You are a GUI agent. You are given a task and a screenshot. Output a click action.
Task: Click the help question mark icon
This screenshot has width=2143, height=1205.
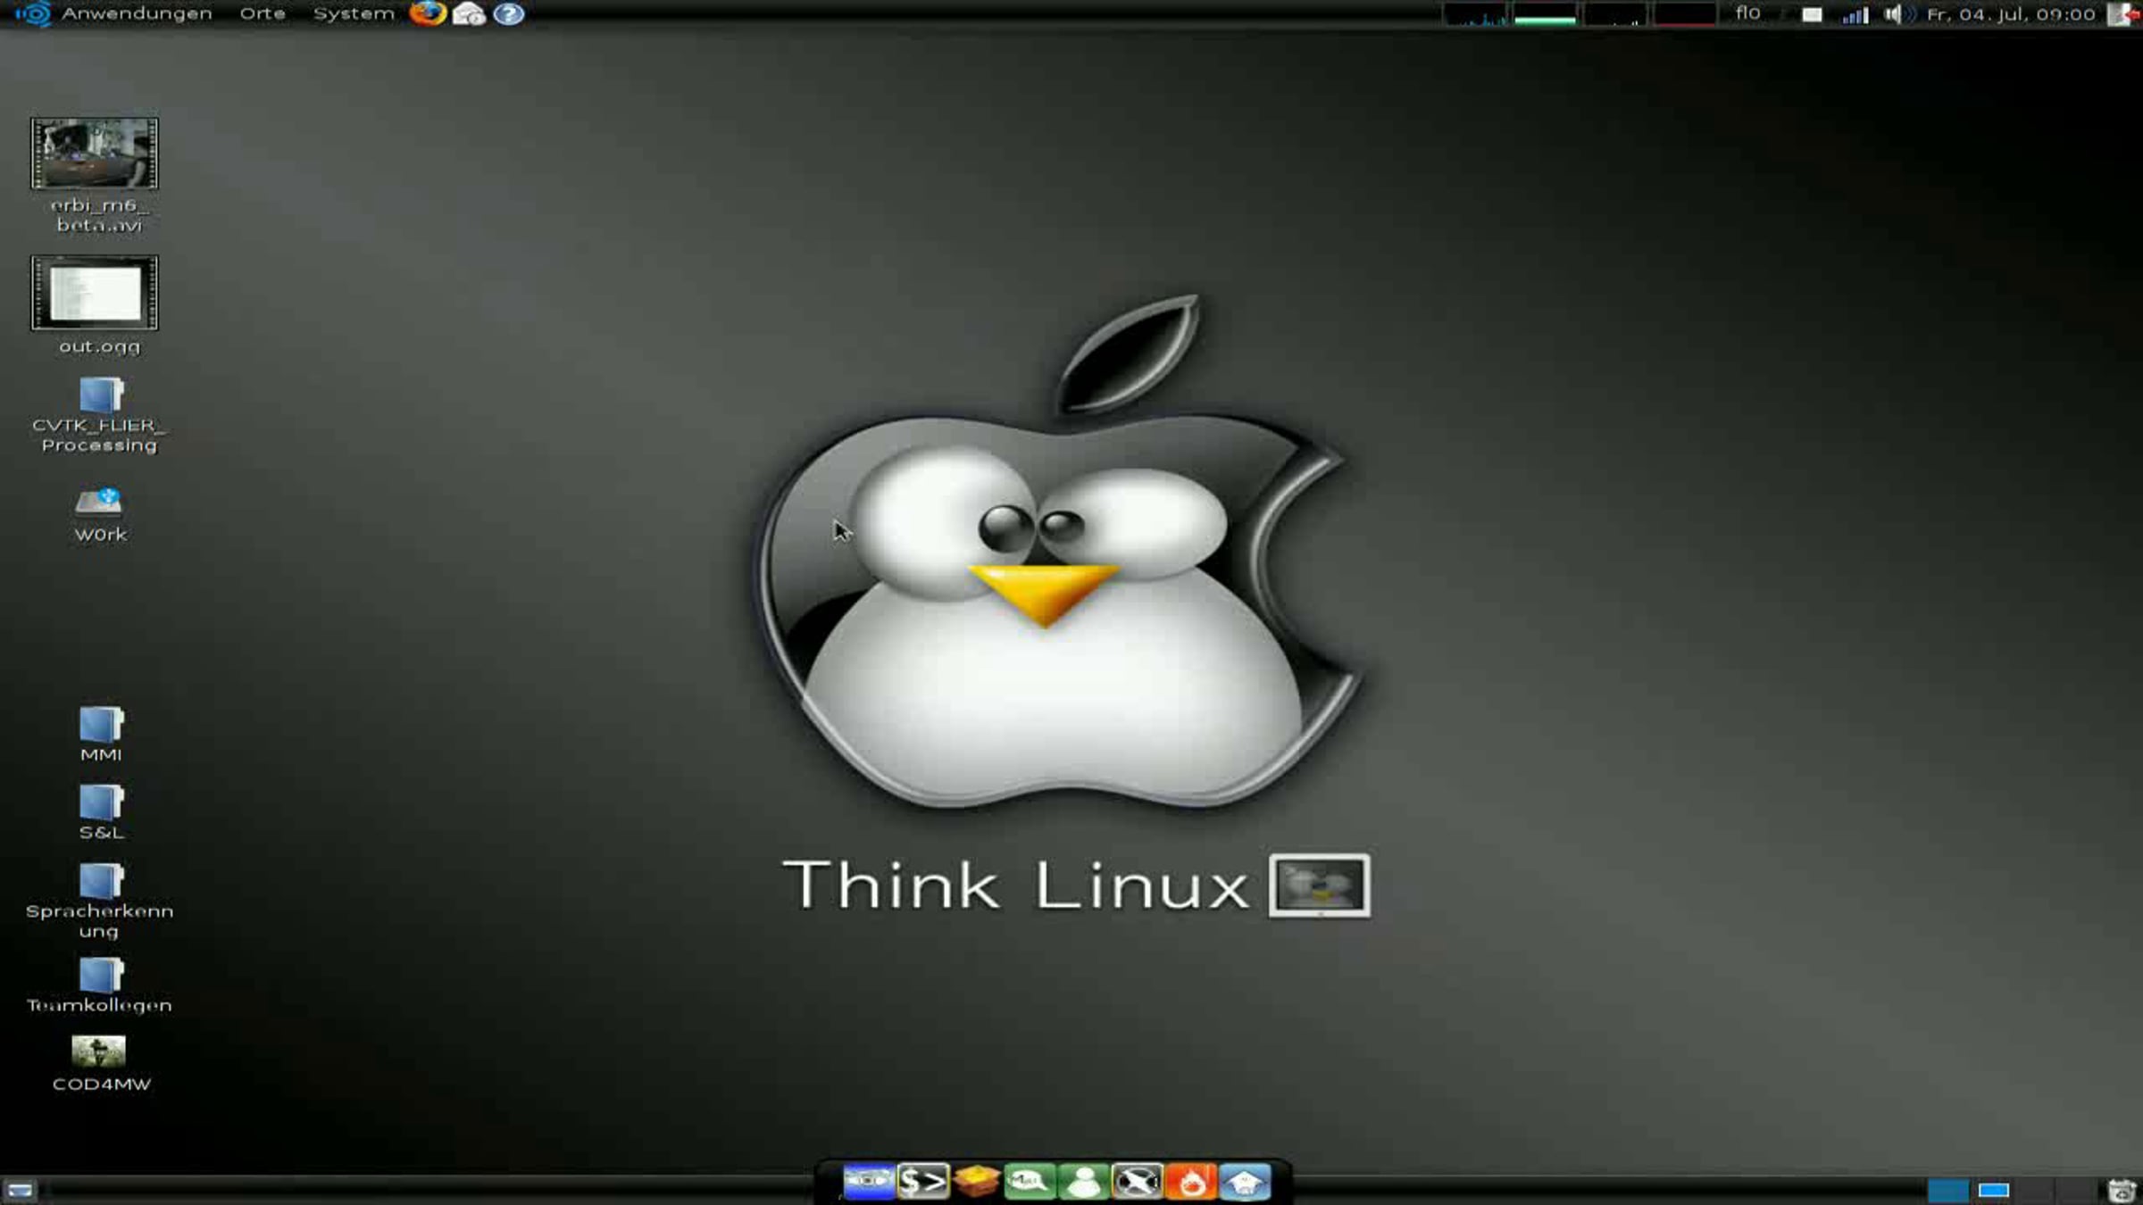pyautogui.click(x=509, y=13)
